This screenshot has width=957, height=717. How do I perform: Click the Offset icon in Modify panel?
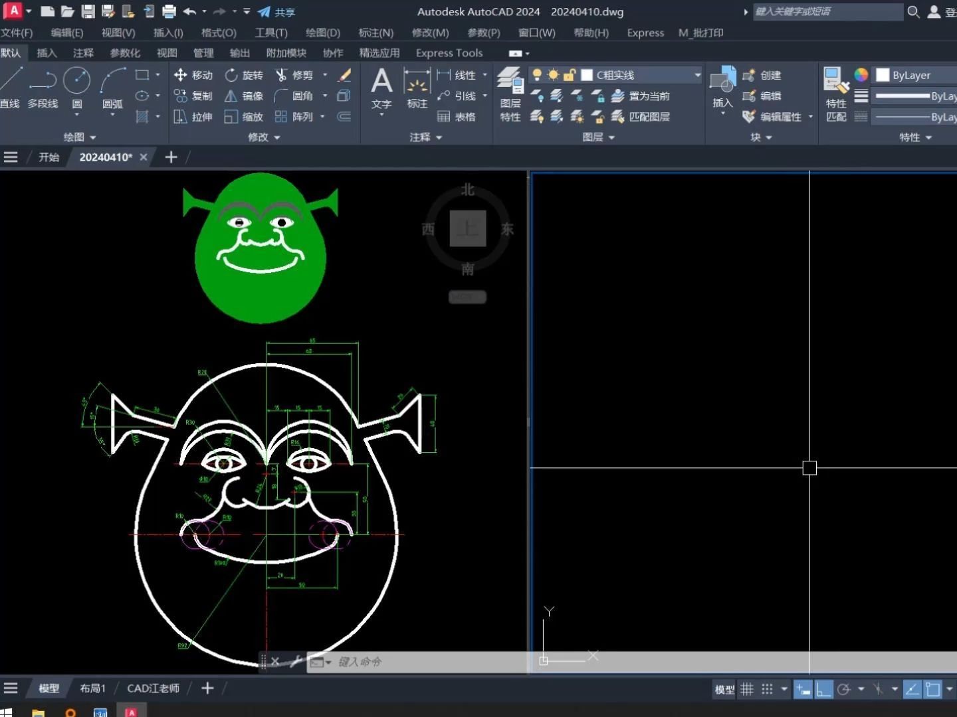point(344,116)
